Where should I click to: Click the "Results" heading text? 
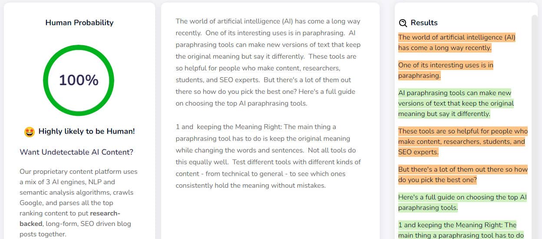pyautogui.click(x=424, y=23)
